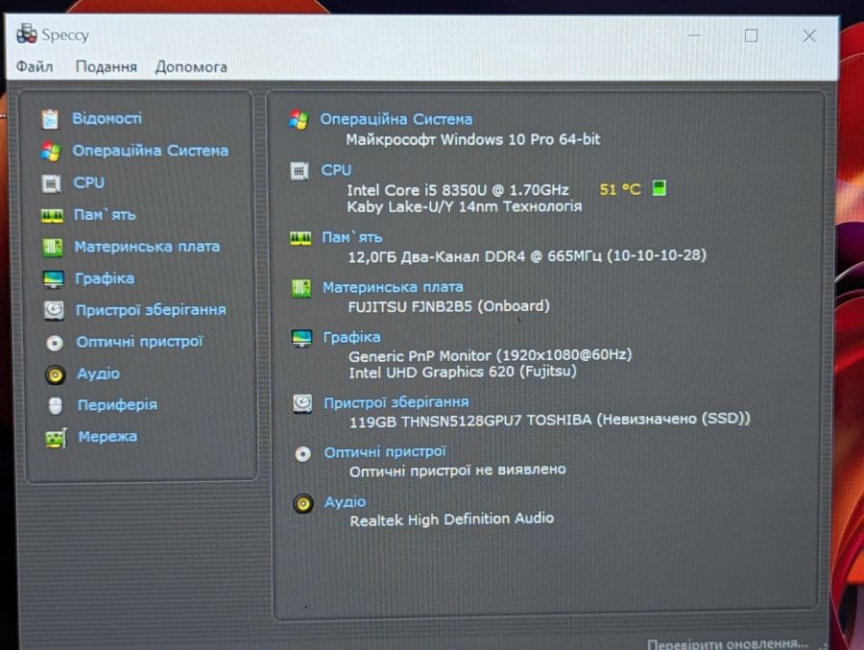Click the monitor icon in summary panel

(301, 338)
